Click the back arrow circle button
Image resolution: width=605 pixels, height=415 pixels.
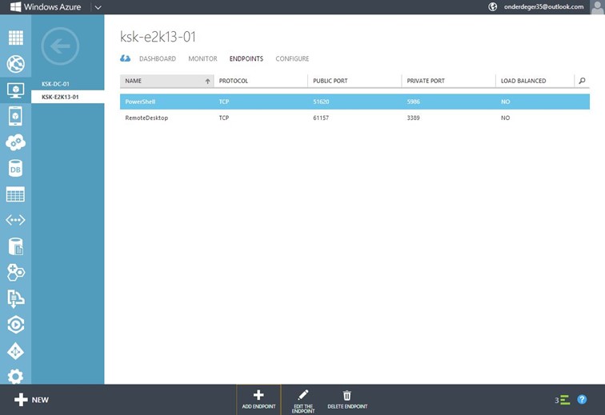[60, 46]
